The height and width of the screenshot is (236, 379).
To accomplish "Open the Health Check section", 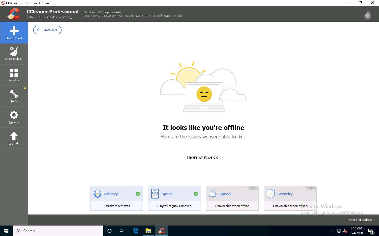I will tap(14, 33).
